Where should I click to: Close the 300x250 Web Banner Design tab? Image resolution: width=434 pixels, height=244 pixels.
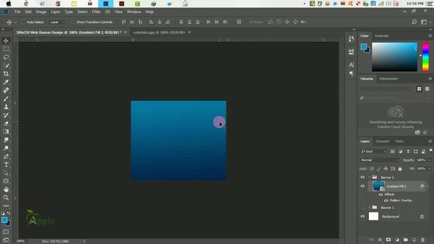point(125,33)
